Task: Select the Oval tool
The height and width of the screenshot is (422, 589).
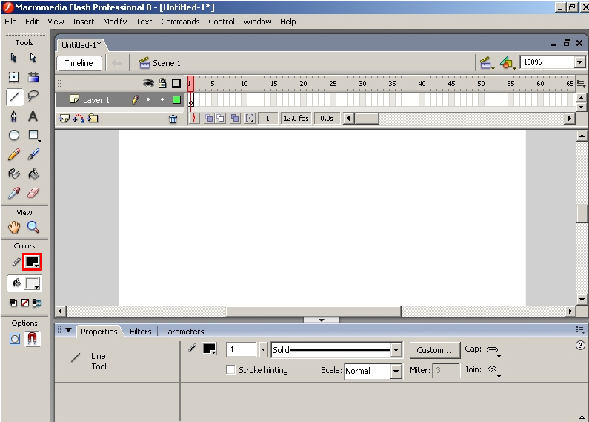Action: click(14, 136)
